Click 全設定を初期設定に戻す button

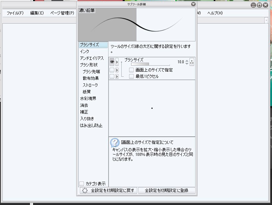click(109, 191)
